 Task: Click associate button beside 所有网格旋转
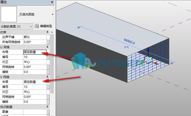tap(48, 42)
